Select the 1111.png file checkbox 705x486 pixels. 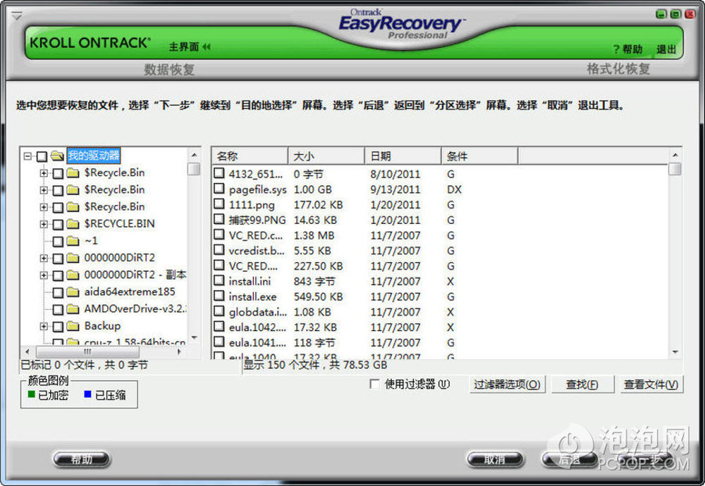[x=219, y=204]
